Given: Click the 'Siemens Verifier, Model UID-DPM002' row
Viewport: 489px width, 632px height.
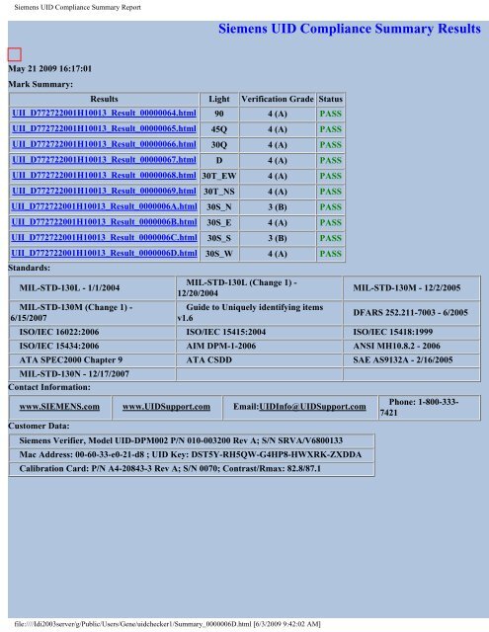Looking at the screenshot, I should click(x=192, y=440).
